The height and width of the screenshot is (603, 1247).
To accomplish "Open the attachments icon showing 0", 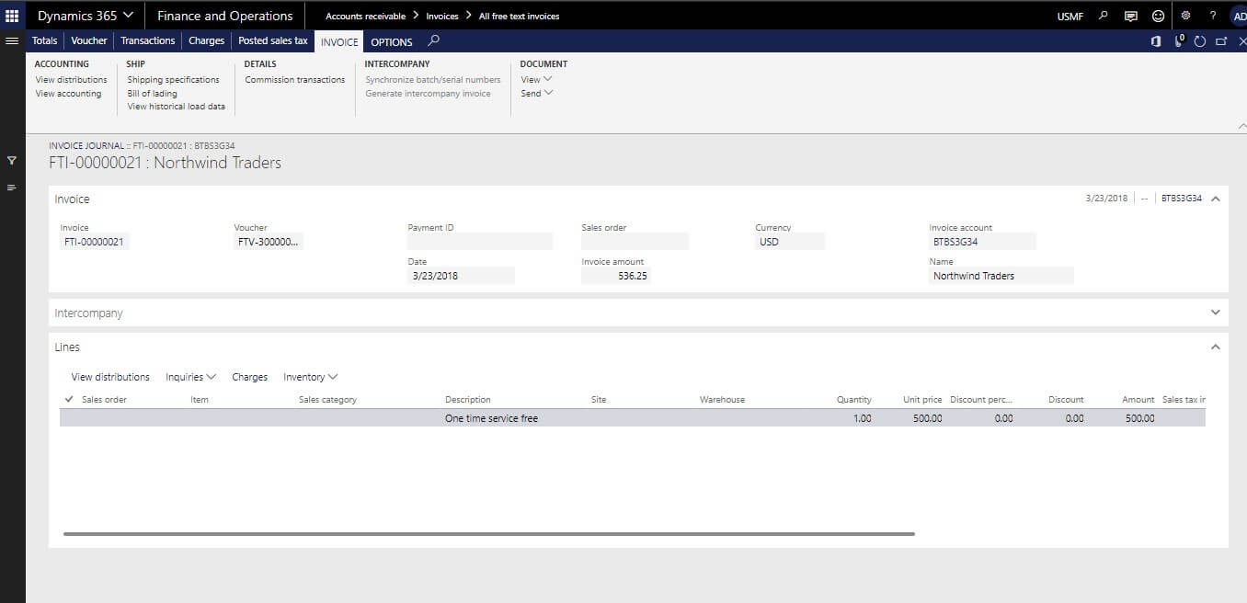I will [x=1179, y=41].
